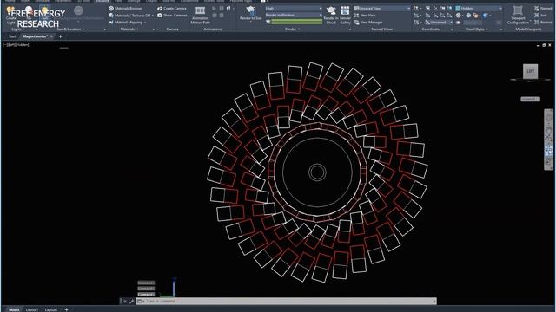Click Join viewports button
The width and height of the screenshot is (556, 312).
pos(540,16)
